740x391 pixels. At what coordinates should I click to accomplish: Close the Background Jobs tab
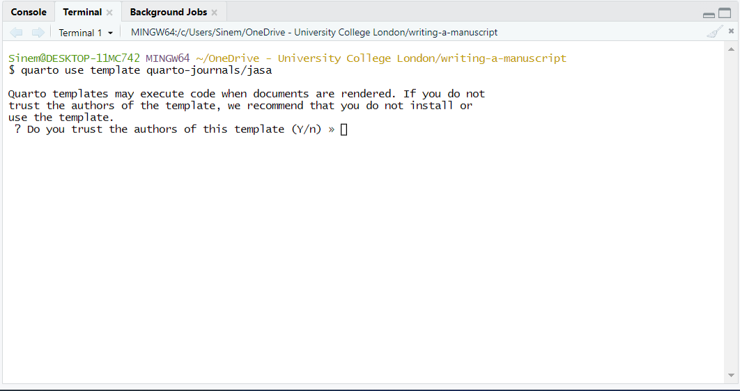click(x=215, y=13)
